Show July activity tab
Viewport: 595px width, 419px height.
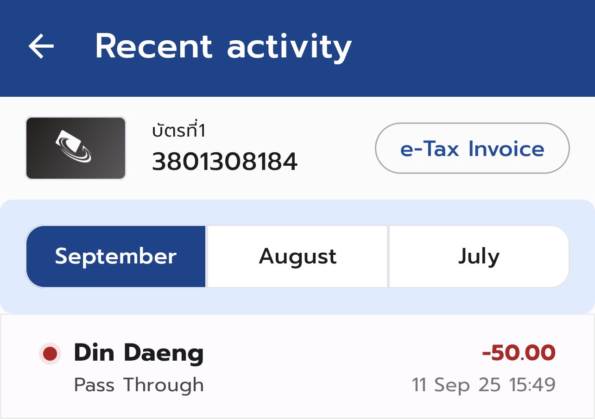click(x=479, y=256)
